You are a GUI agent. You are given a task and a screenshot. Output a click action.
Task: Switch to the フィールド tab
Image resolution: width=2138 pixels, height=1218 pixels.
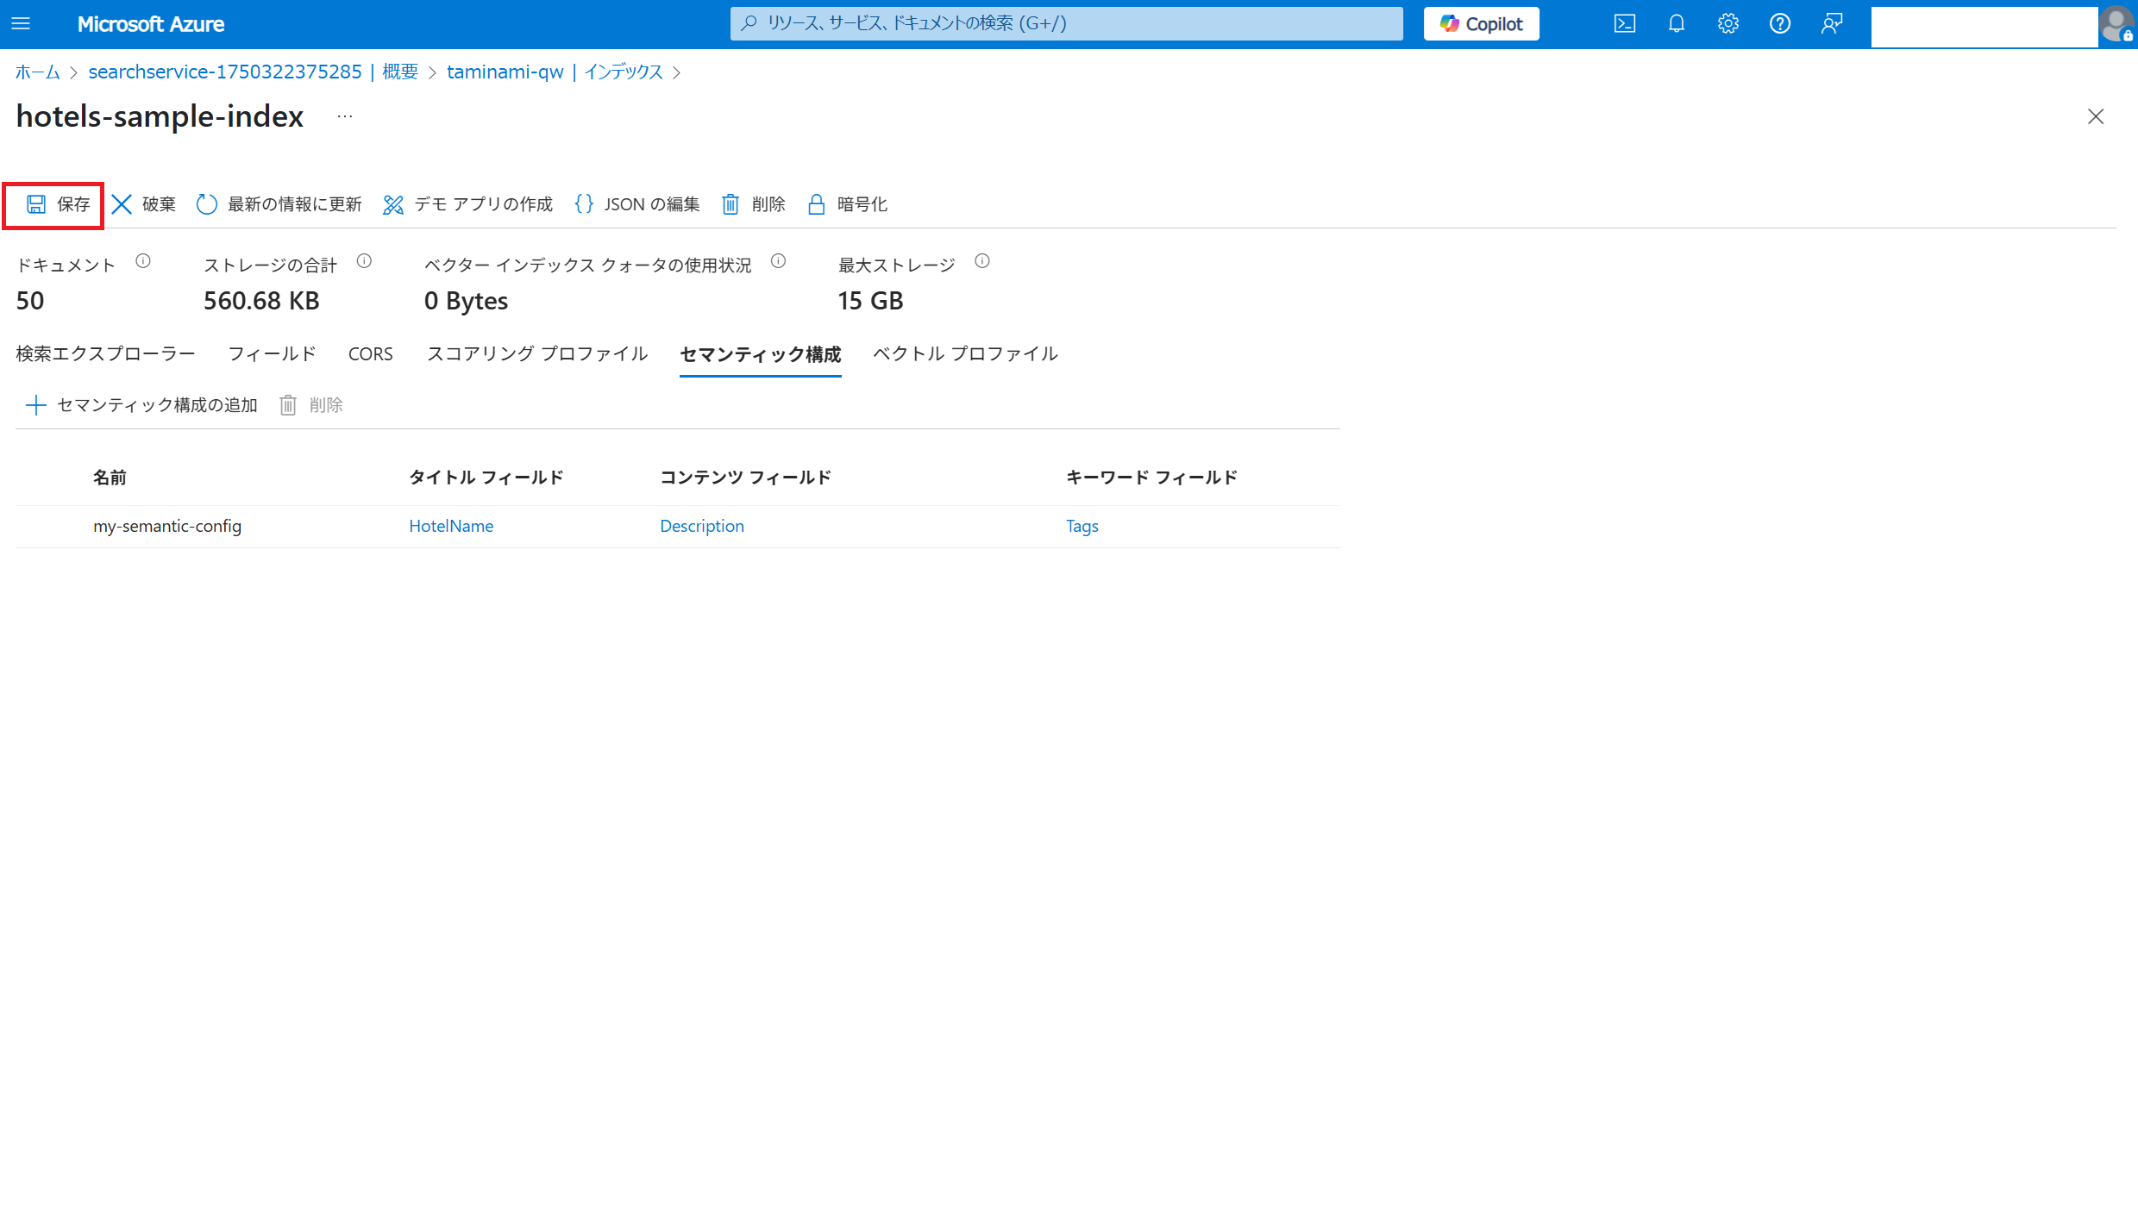[272, 354]
